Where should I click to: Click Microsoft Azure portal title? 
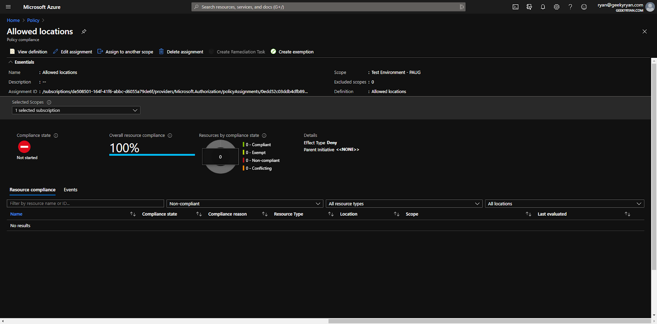[42, 7]
